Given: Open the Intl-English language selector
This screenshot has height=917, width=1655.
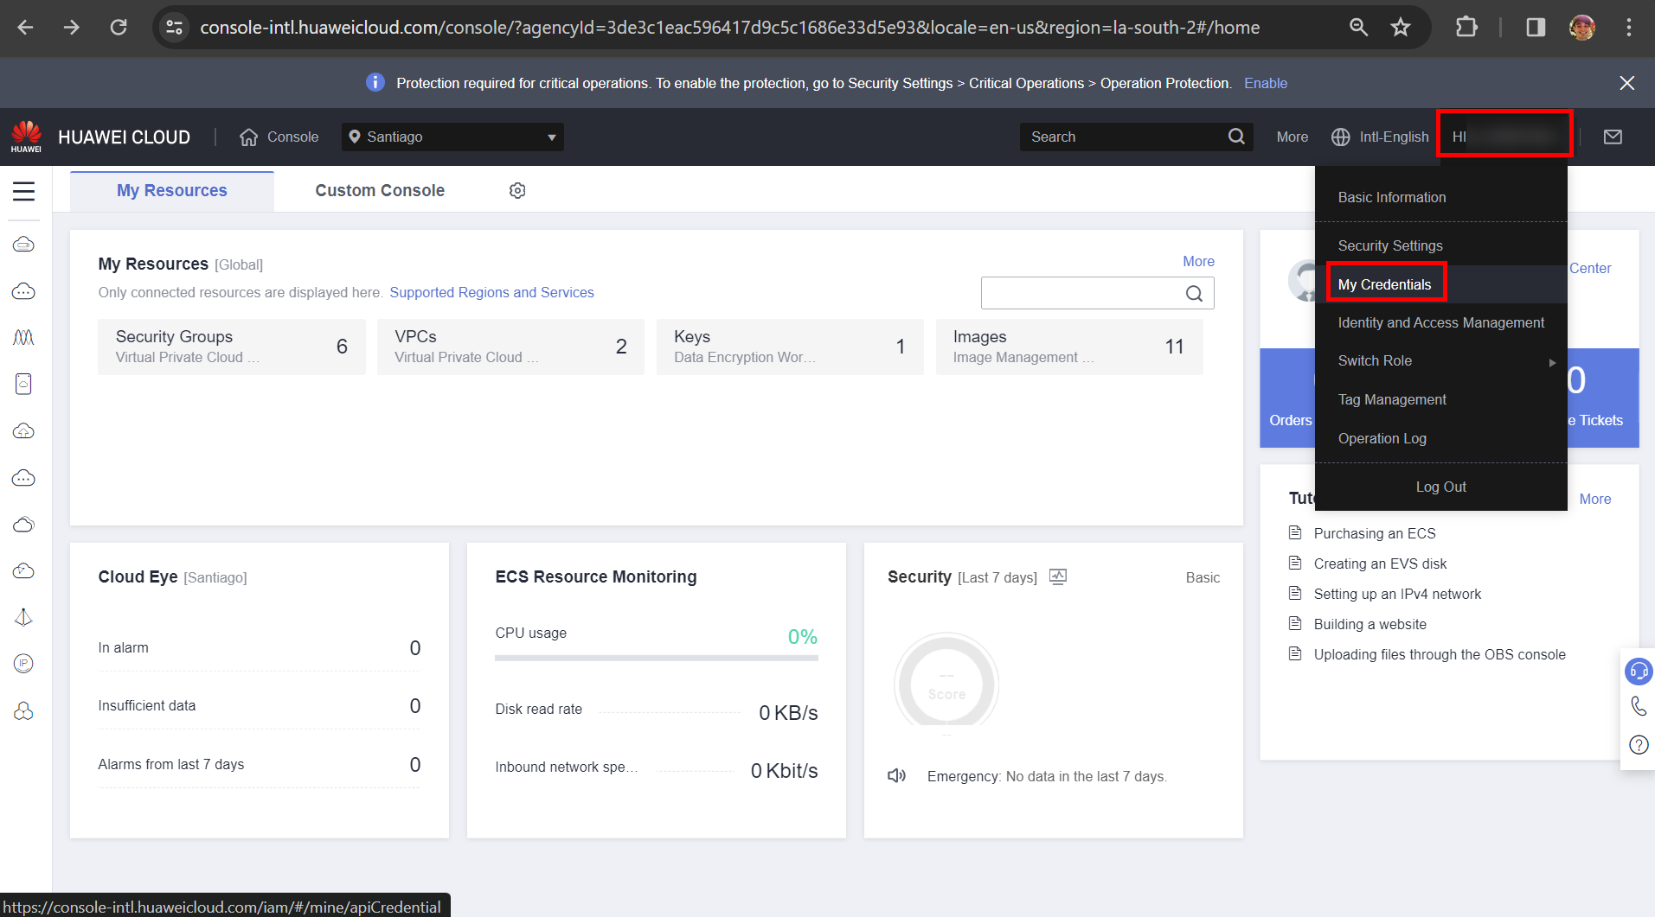Looking at the screenshot, I should tap(1381, 137).
